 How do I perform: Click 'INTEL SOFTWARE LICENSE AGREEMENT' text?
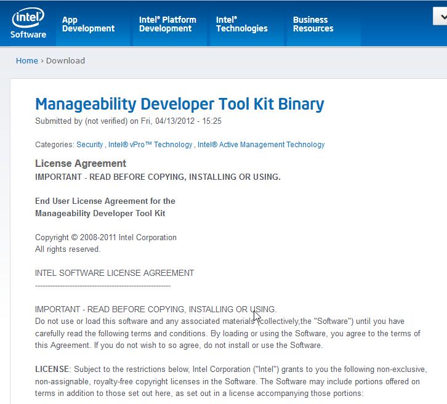115,273
